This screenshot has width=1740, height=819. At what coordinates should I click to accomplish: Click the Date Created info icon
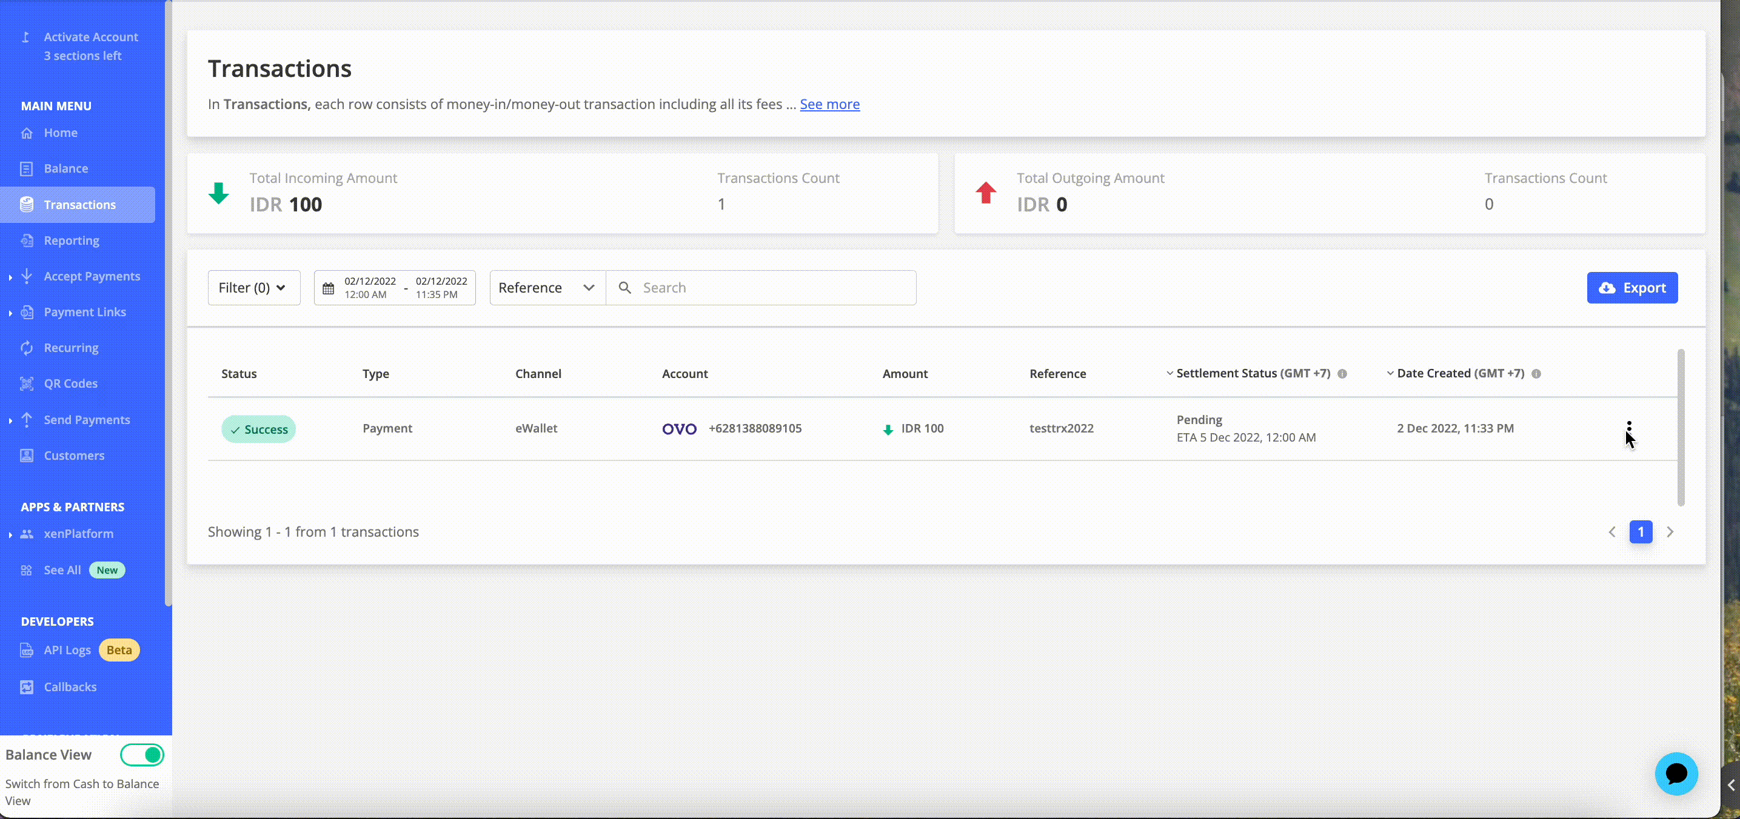pyautogui.click(x=1536, y=374)
